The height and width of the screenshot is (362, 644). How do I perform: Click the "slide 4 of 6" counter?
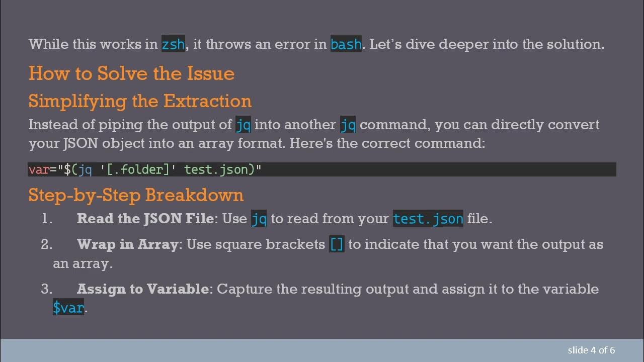click(x=591, y=350)
